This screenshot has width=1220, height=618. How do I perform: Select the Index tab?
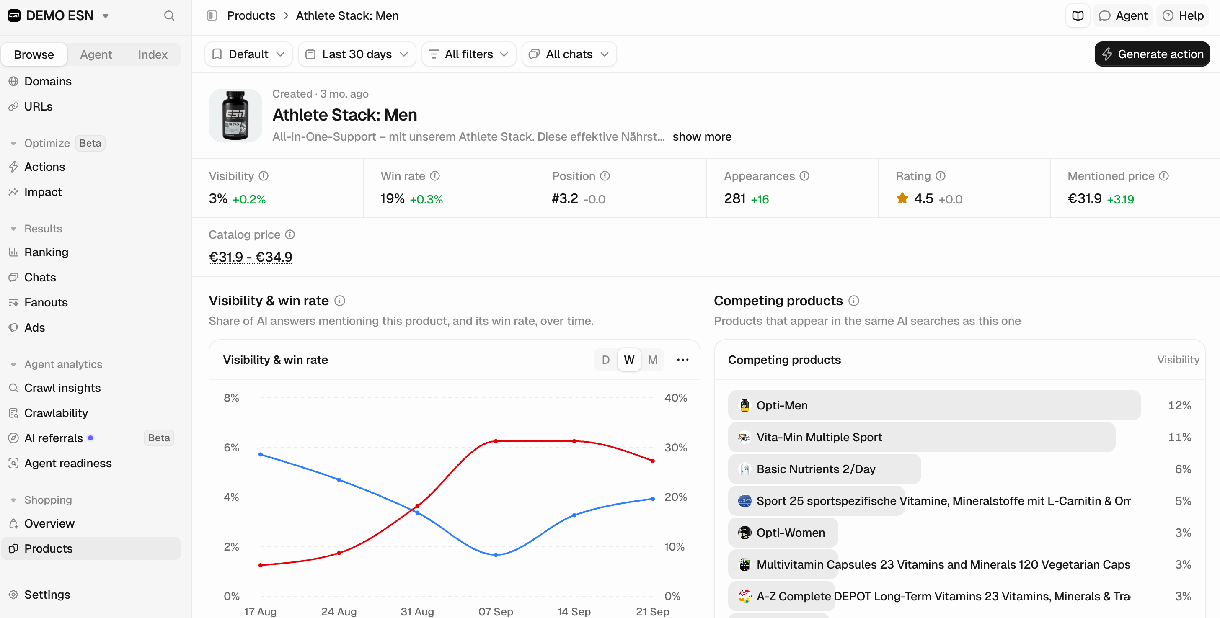click(x=152, y=54)
